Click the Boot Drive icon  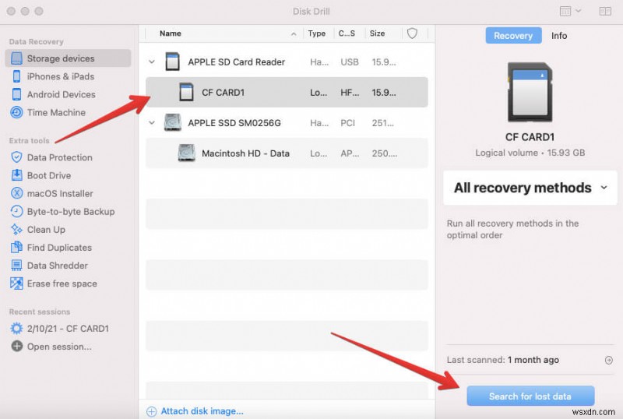pos(16,175)
